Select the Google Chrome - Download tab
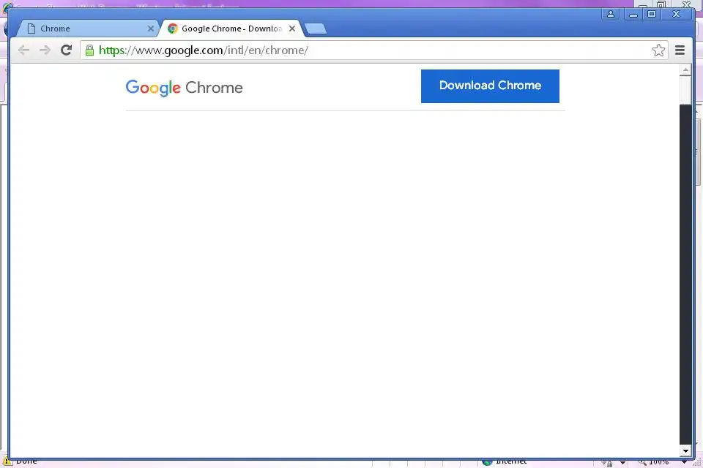 [x=231, y=29]
